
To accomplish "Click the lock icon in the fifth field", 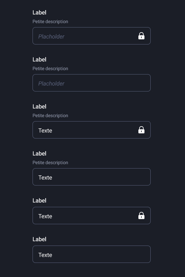I will click(x=141, y=216).
